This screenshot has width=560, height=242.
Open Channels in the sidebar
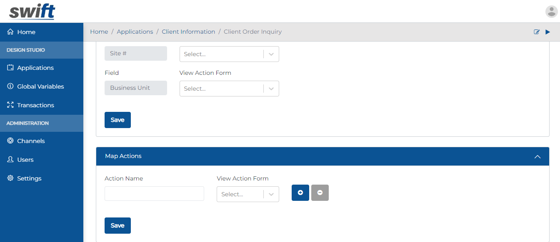pos(31,141)
